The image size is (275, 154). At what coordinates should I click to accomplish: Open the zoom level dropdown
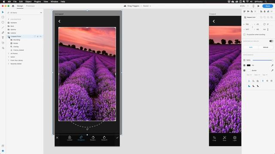tap(248, 6)
